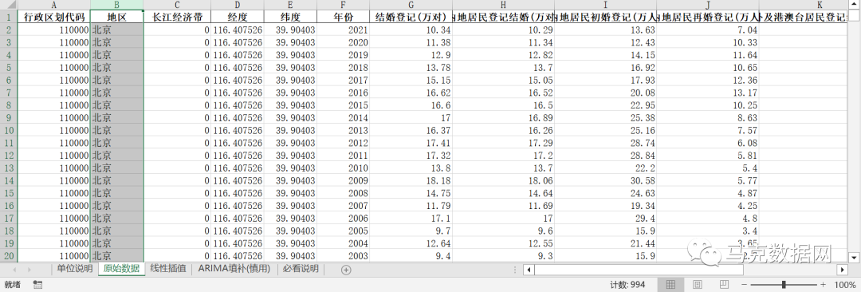Select row 15 header
Screen dimensions: 861x292
click(x=9, y=193)
